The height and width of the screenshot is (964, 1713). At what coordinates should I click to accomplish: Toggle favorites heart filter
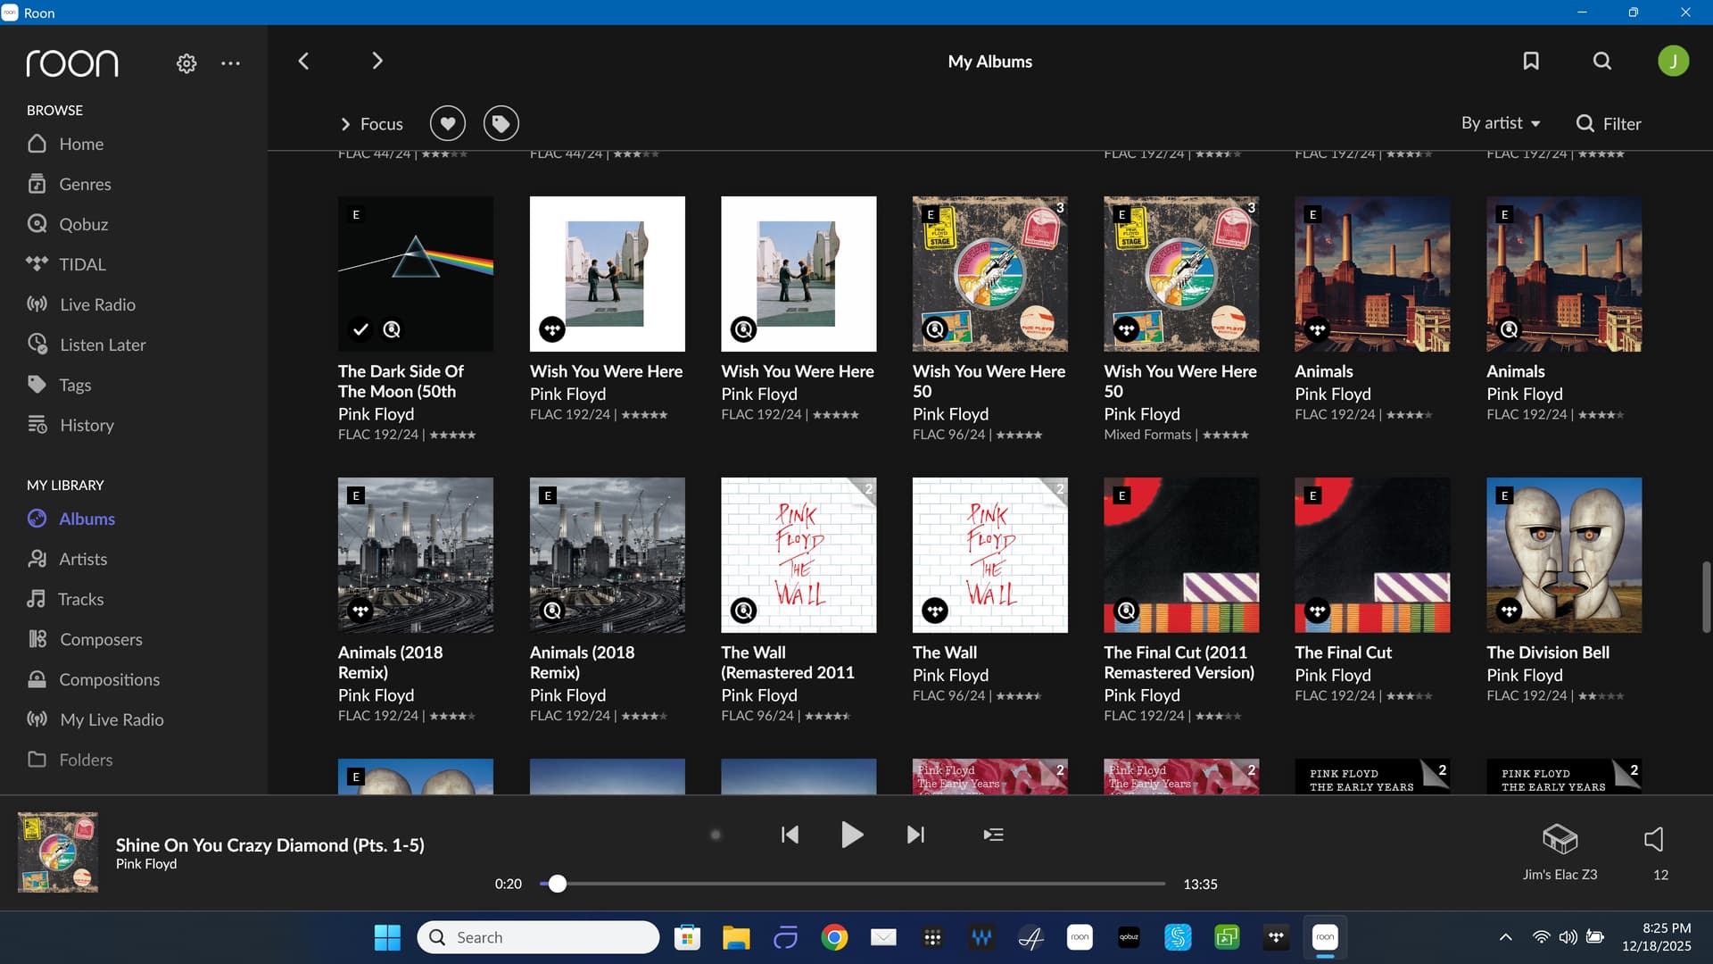tap(448, 123)
